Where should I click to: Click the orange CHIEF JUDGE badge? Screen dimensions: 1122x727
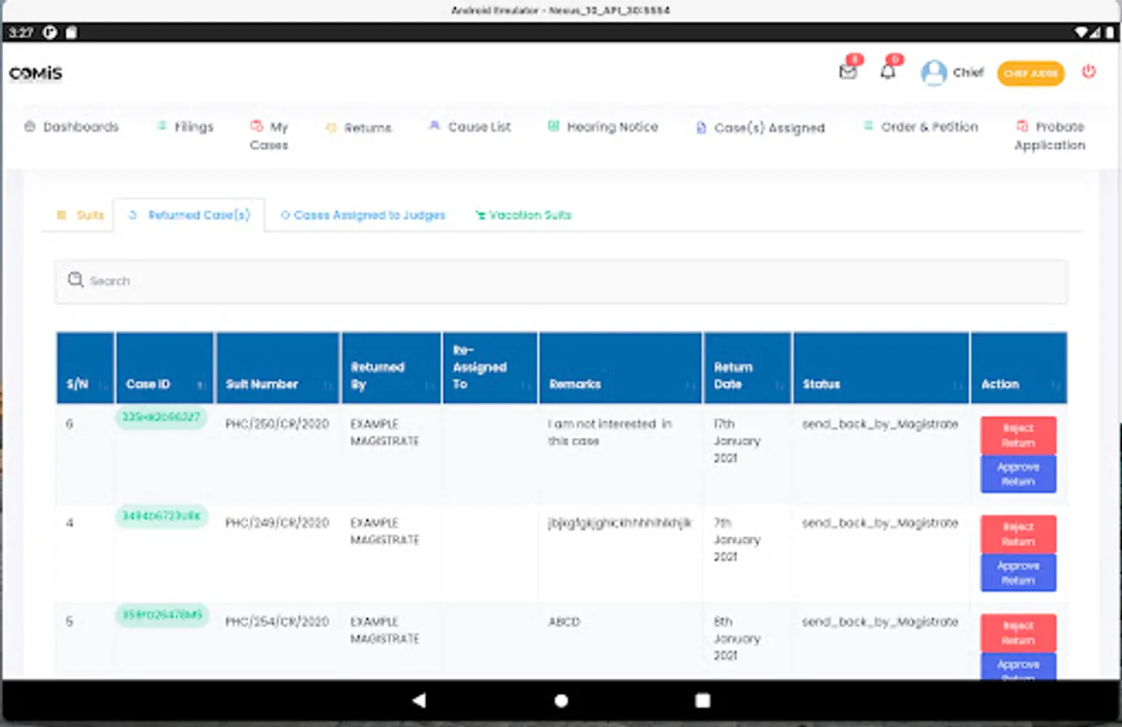point(1031,73)
